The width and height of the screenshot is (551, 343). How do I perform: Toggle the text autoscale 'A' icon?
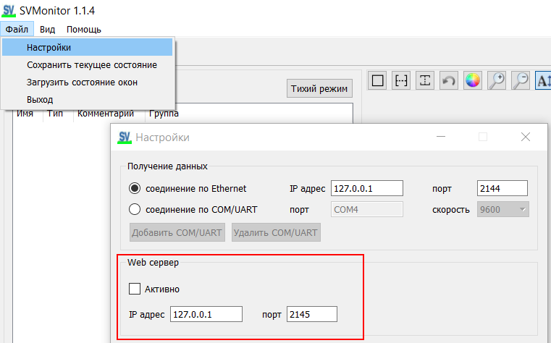tap(543, 80)
